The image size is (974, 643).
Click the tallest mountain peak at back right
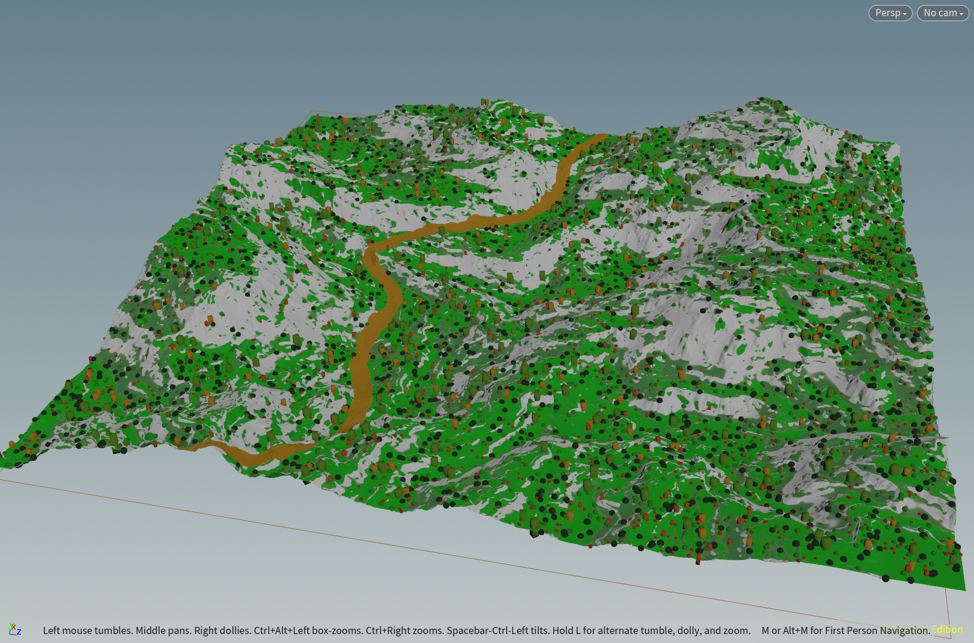coord(761,99)
